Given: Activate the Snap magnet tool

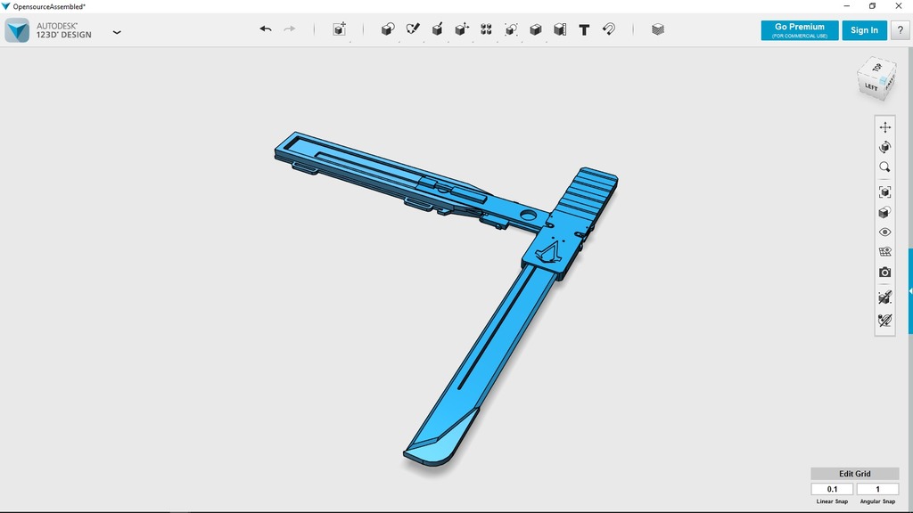Looking at the screenshot, I should (x=609, y=29).
